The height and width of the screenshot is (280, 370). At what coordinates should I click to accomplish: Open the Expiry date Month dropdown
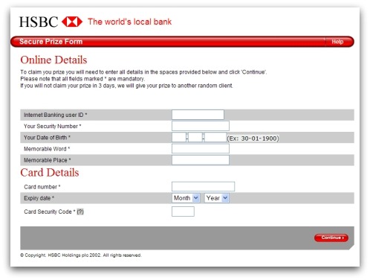click(186, 198)
